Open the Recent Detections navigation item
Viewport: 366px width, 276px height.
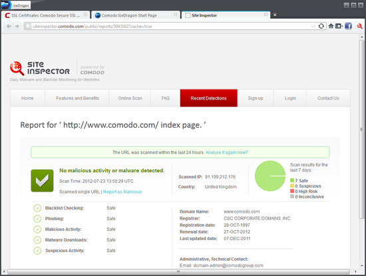coord(209,98)
